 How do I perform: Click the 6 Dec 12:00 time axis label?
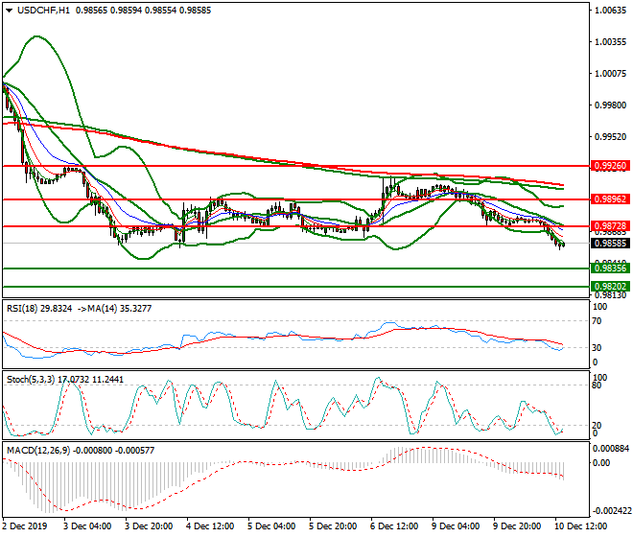pyautogui.click(x=395, y=526)
